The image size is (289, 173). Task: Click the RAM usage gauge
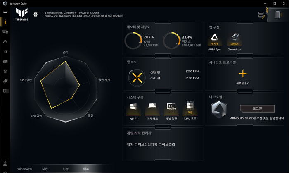coord(133,41)
